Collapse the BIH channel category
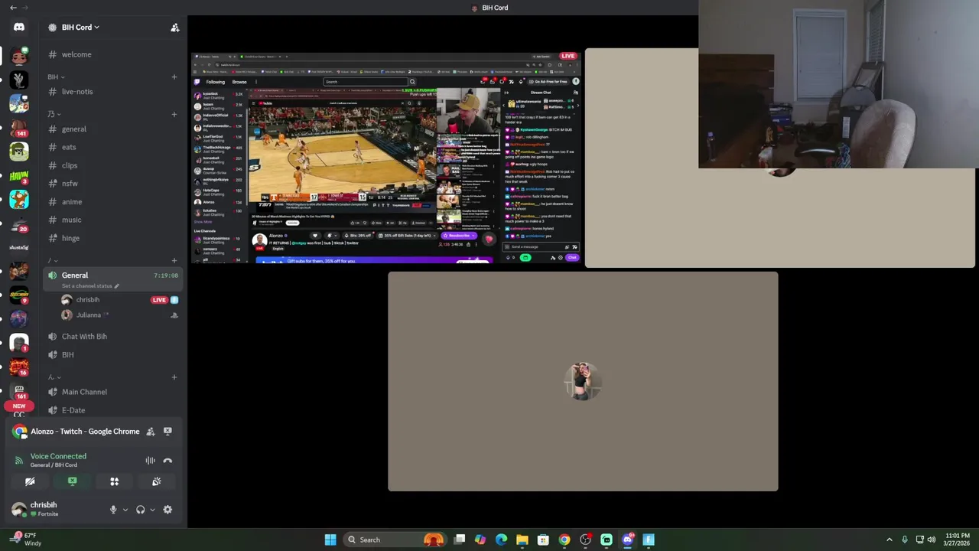The width and height of the screenshot is (979, 551). pos(56,77)
